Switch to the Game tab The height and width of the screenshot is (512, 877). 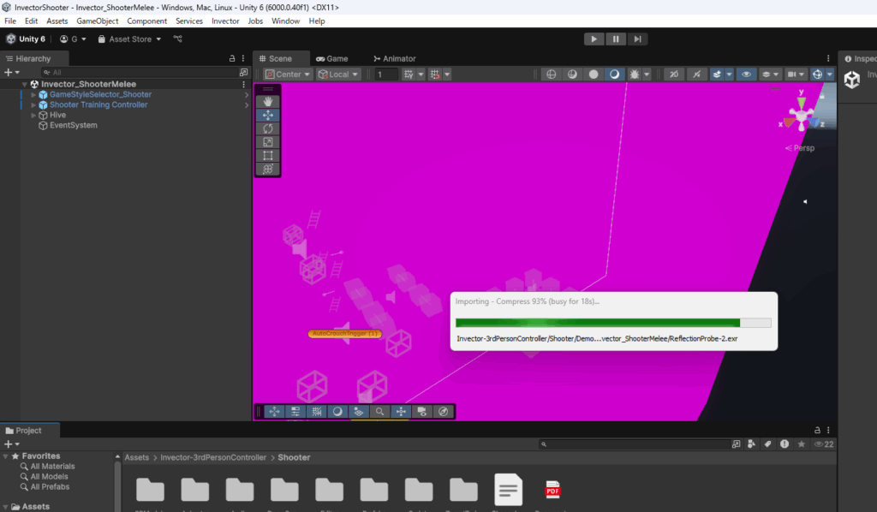(331, 59)
